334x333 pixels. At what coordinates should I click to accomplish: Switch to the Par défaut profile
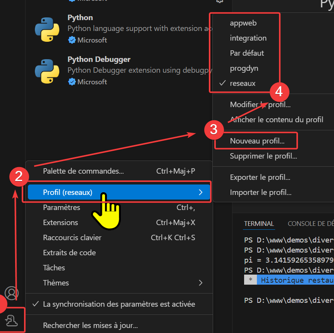click(x=247, y=53)
